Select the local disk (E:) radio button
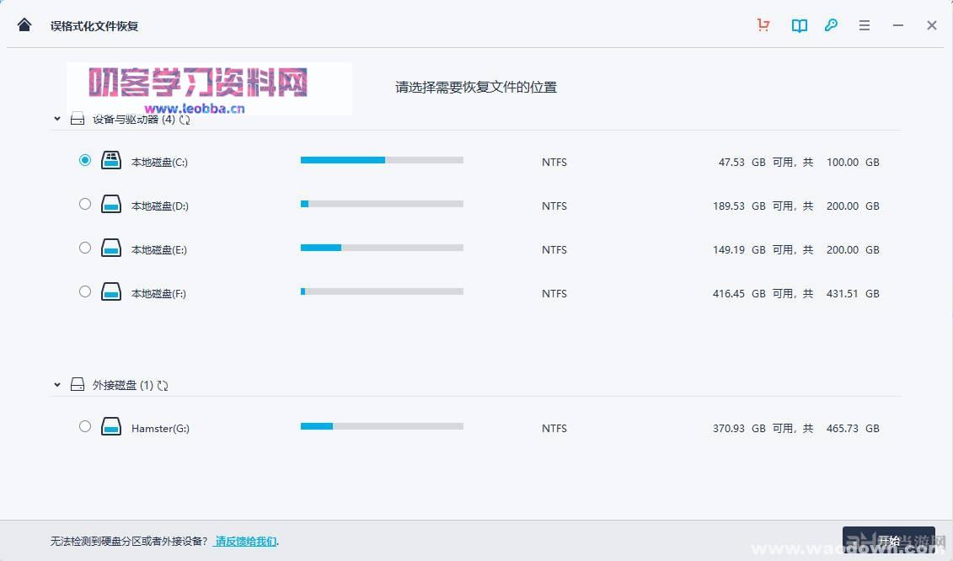This screenshot has width=953, height=561. (85, 248)
